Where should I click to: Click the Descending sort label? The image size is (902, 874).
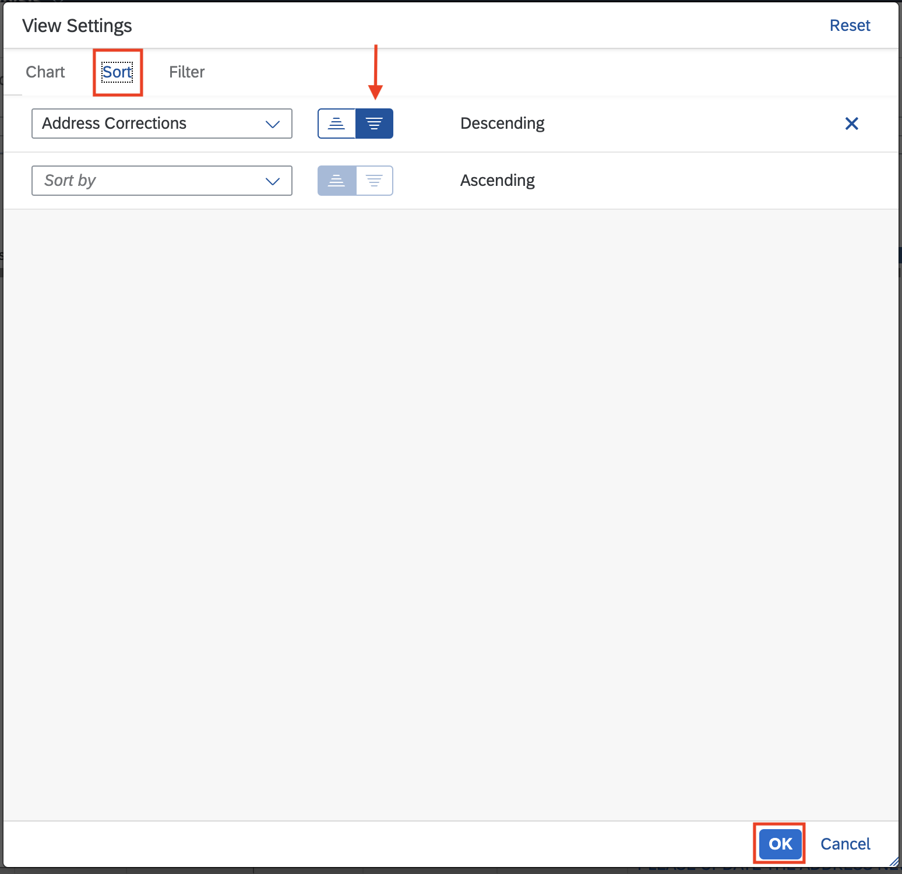click(502, 124)
